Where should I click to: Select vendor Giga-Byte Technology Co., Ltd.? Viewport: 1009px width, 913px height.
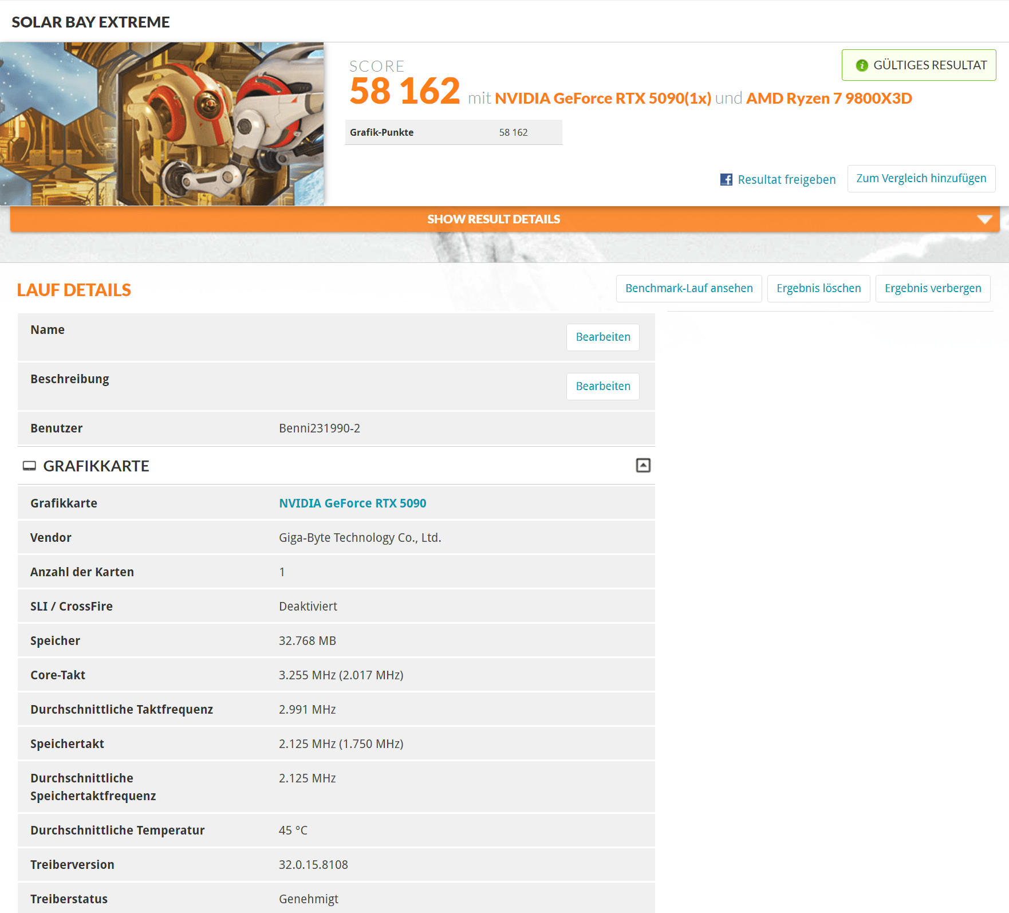pos(360,538)
